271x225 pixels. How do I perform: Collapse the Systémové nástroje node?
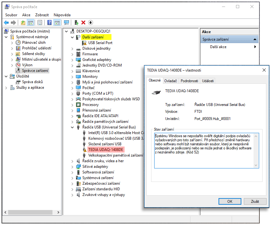[x=6, y=37]
